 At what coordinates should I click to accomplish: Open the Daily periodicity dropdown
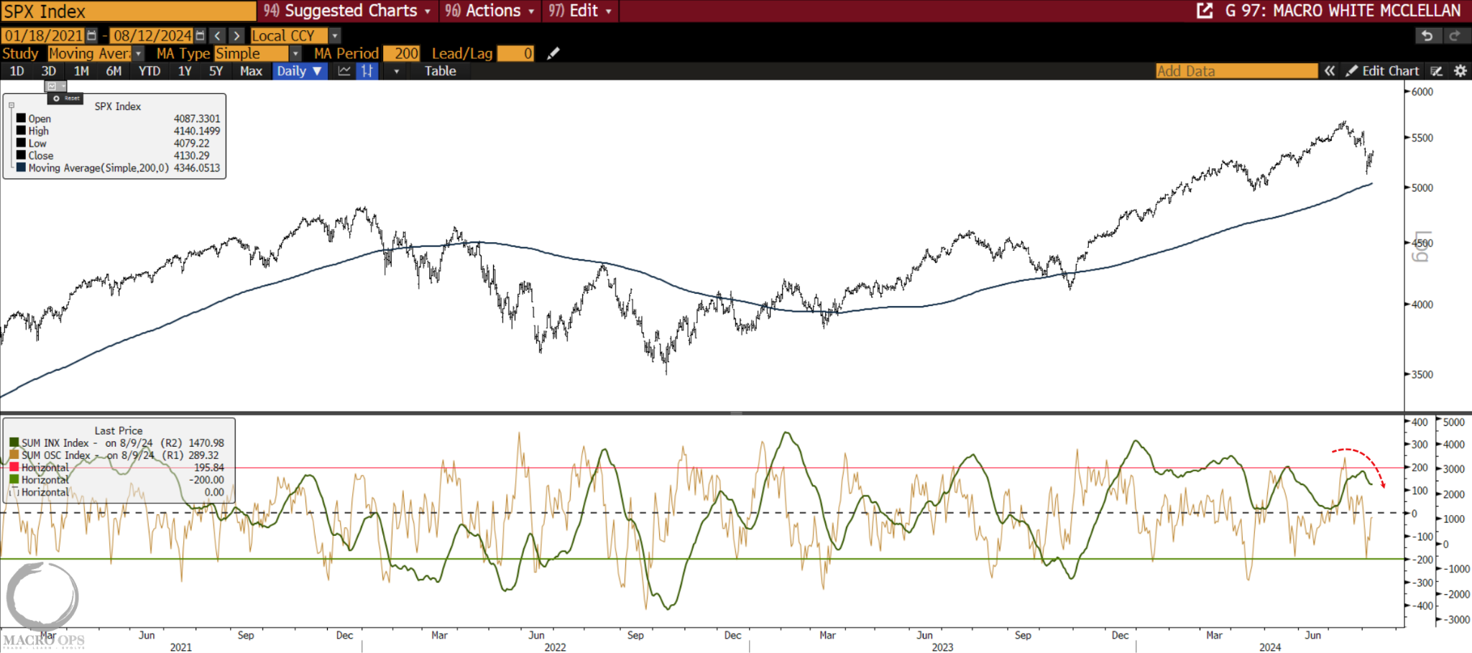point(300,71)
